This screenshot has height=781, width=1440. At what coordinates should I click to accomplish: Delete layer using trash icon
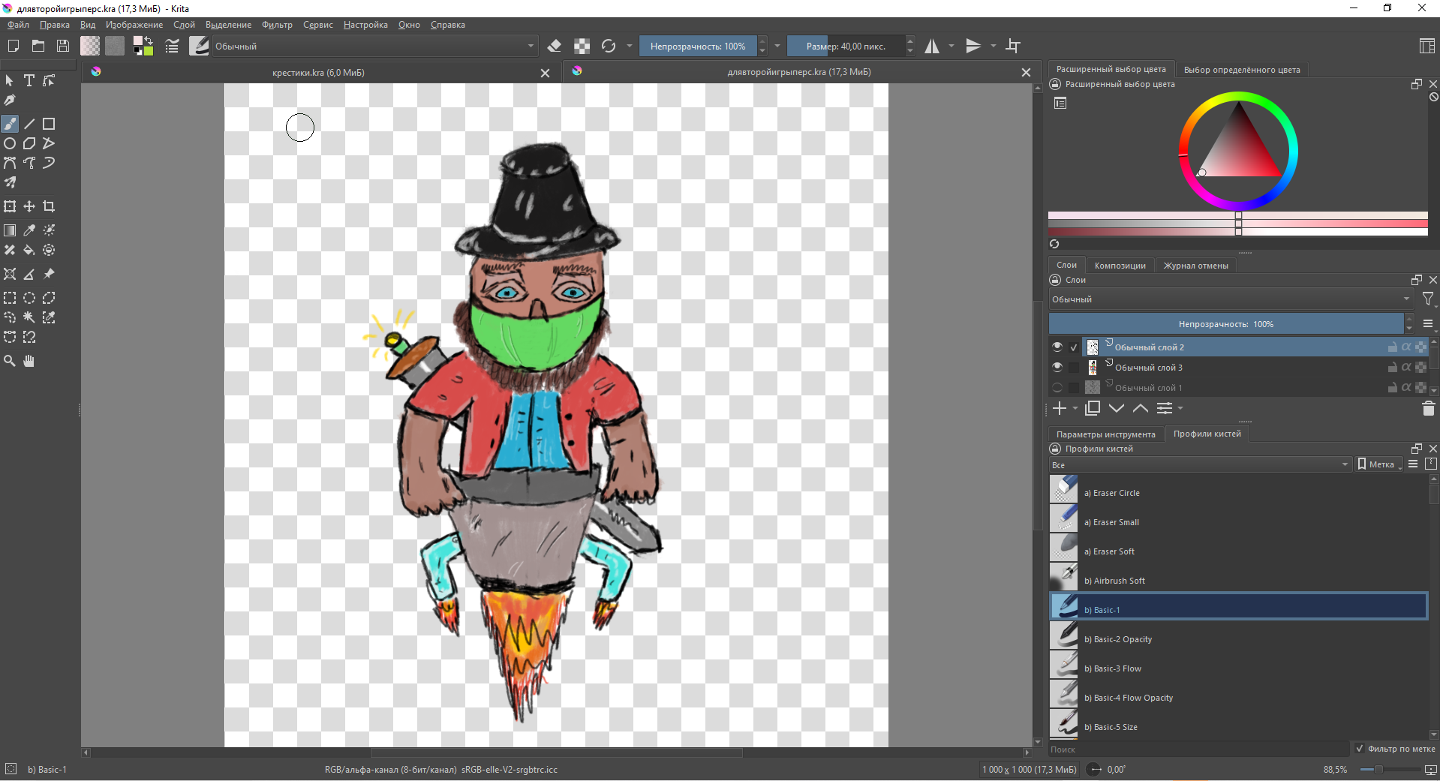pyautogui.click(x=1428, y=408)
